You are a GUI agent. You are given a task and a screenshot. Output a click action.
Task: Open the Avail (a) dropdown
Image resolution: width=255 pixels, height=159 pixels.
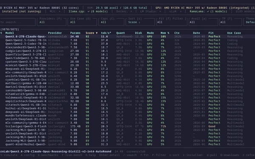pos(203,22)
